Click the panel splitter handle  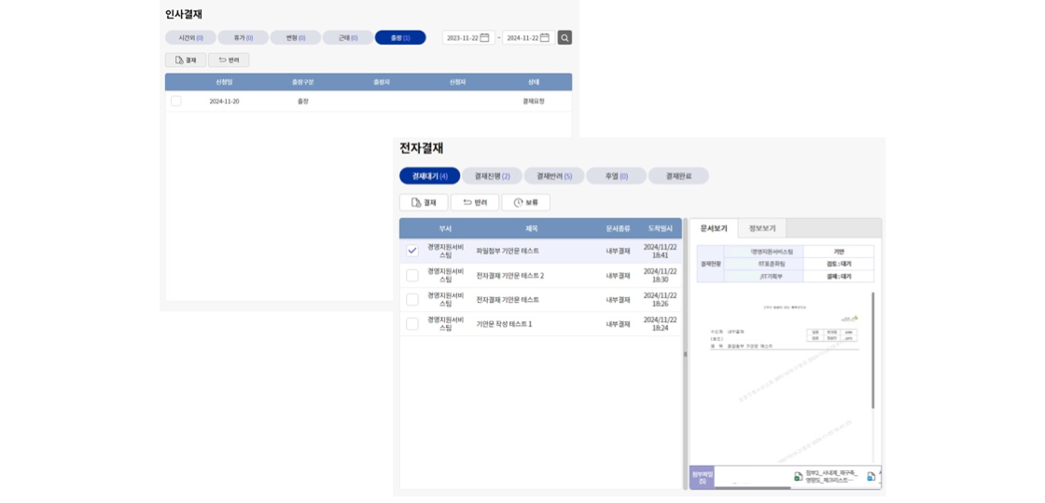(x=685, y=354)
